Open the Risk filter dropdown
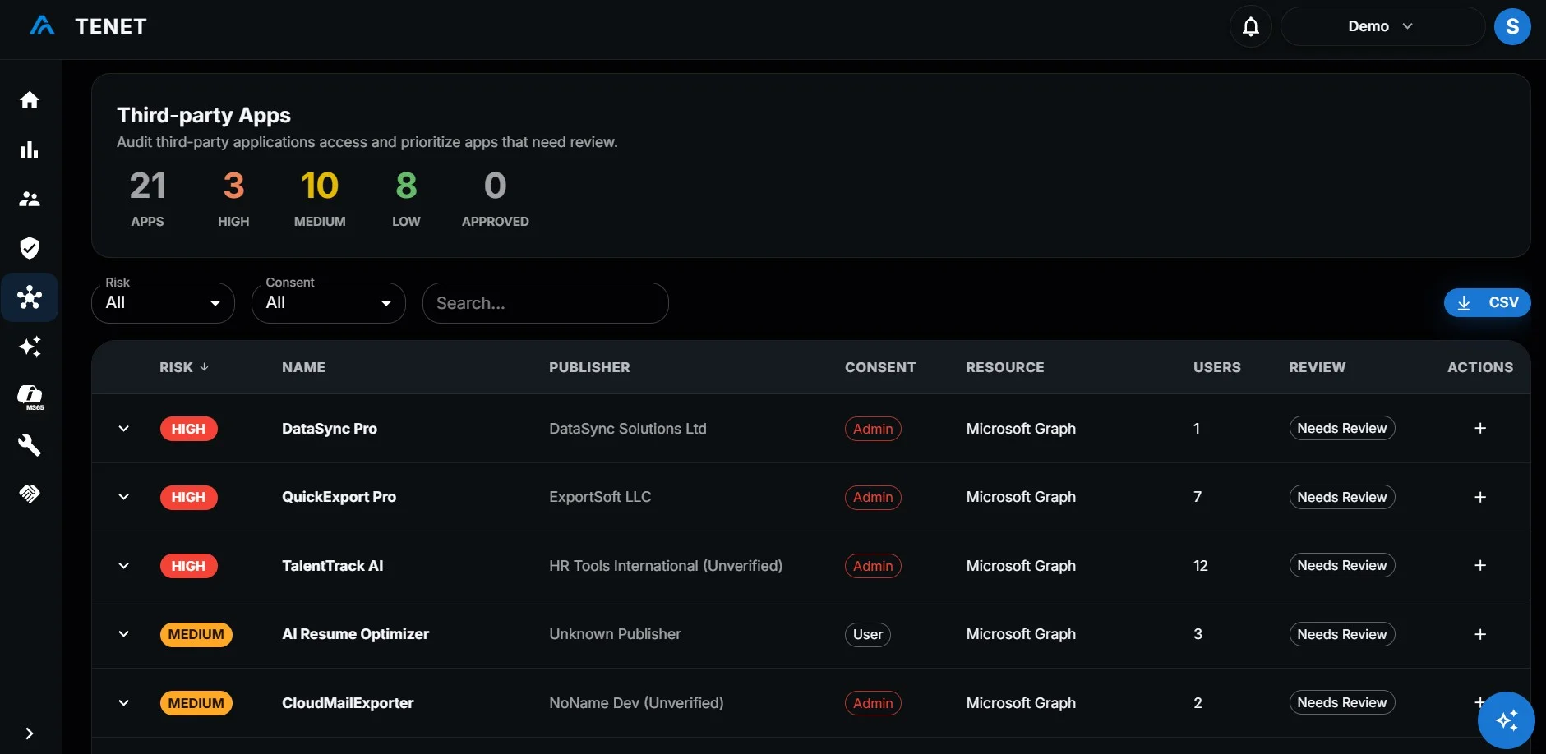 [x=163, y=303]
